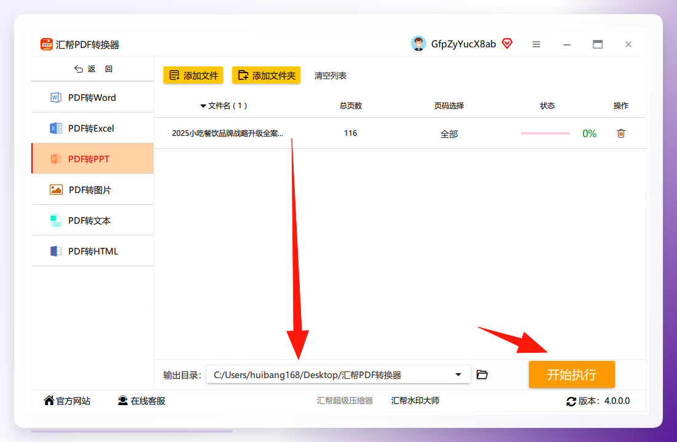Open the 官方网站 link text
This screenshot has width=677, height=442.
click(x=73, y=401)
